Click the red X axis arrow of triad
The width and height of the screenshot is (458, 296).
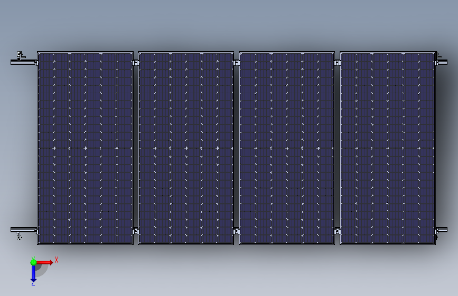(x=45, y=262)
